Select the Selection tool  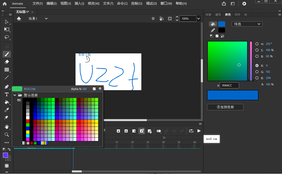tap(7, 22)
